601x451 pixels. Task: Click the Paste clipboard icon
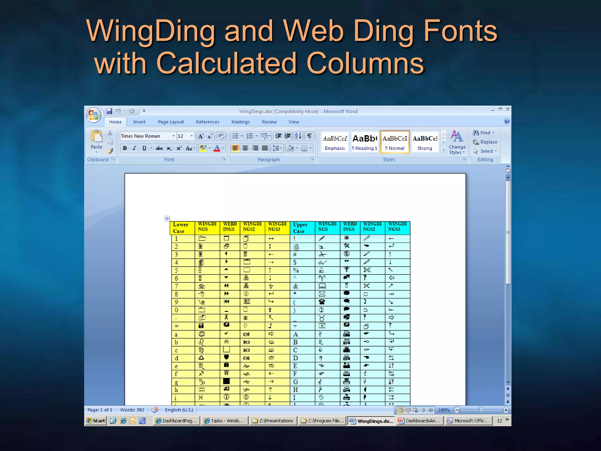pyautogui.click(x=96, y=136)
